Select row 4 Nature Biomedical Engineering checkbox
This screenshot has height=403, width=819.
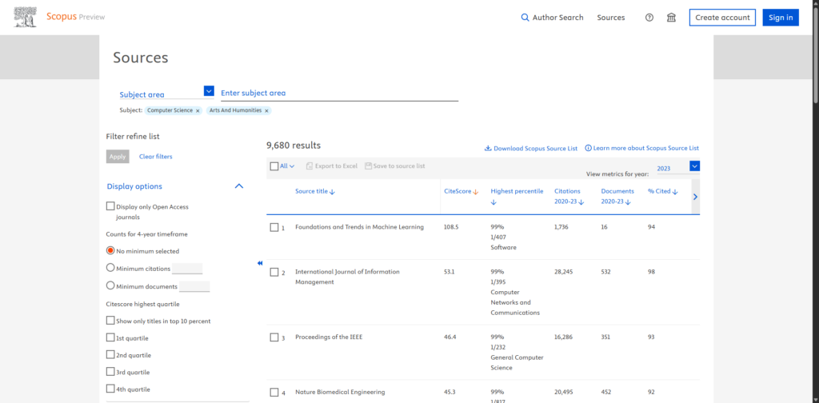coord(274,393)
